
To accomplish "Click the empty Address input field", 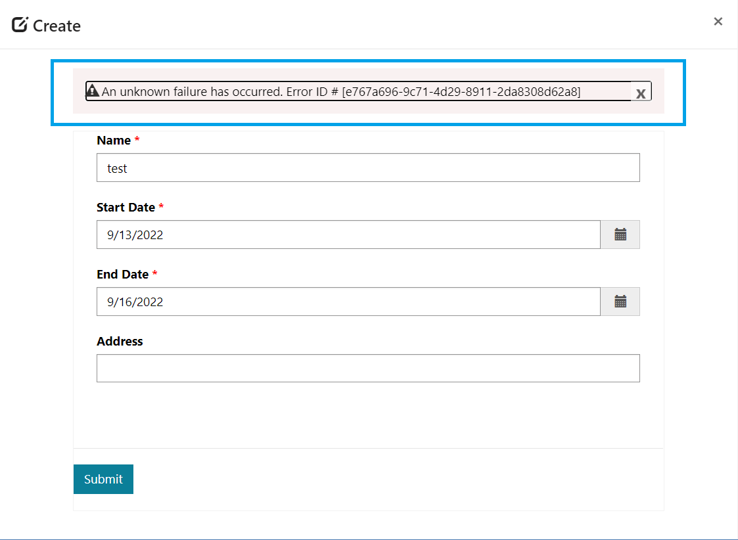I will click(x=368, y=368).
